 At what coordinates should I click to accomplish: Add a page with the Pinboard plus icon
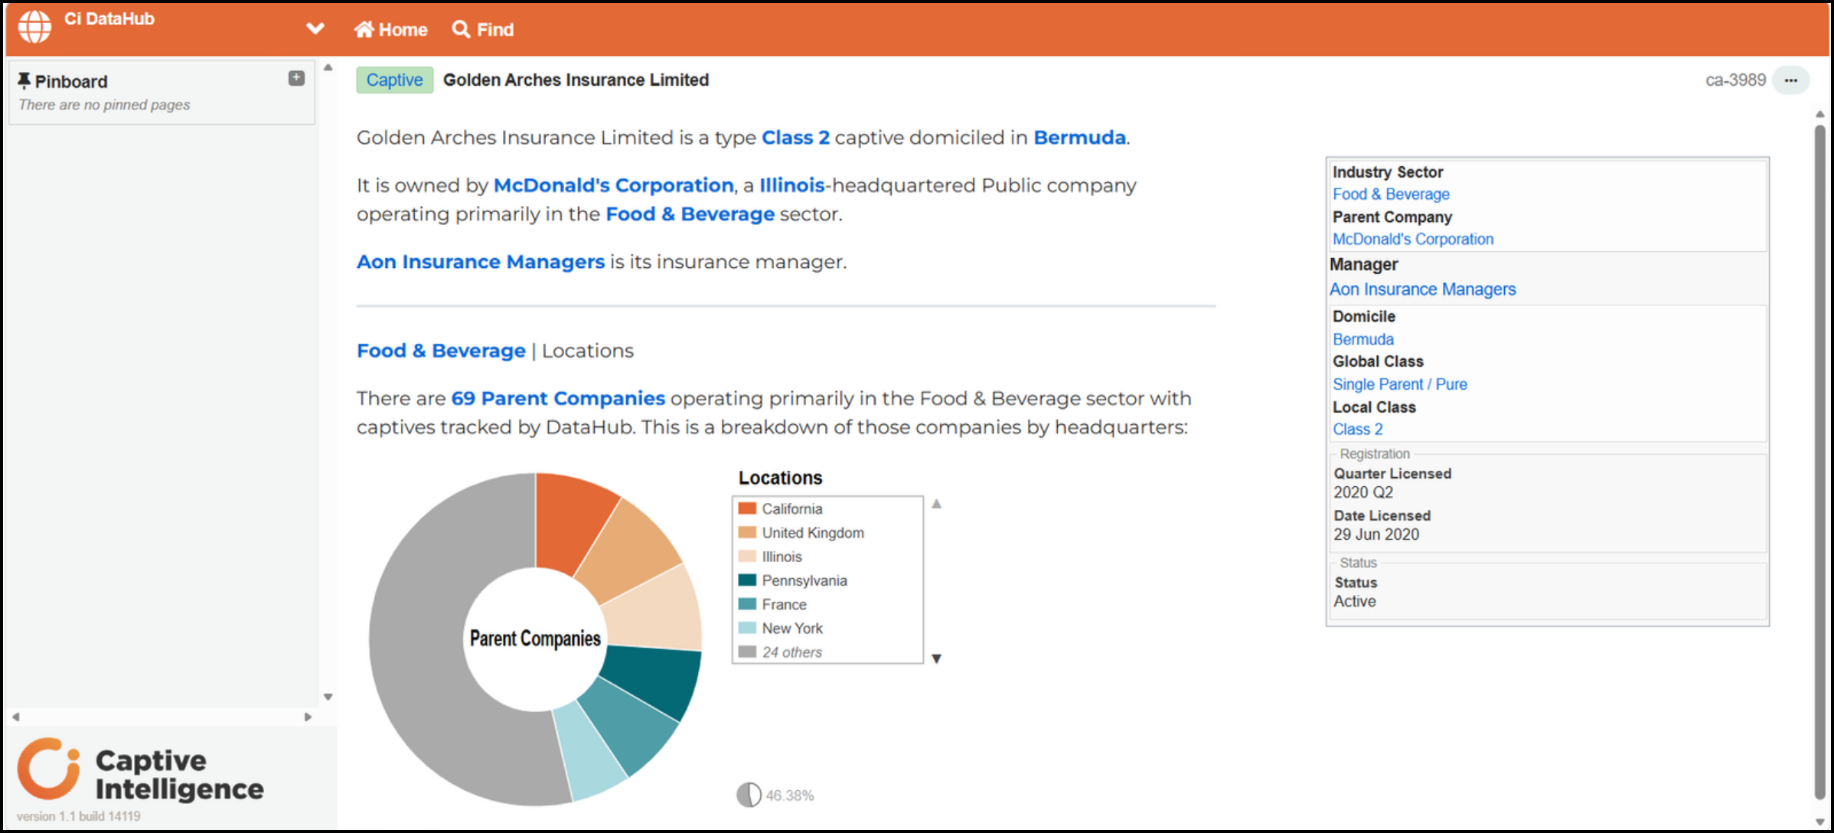pyautogui.click(x=296, y=78)
